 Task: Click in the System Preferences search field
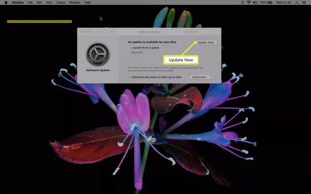click(x=202, y=32)
